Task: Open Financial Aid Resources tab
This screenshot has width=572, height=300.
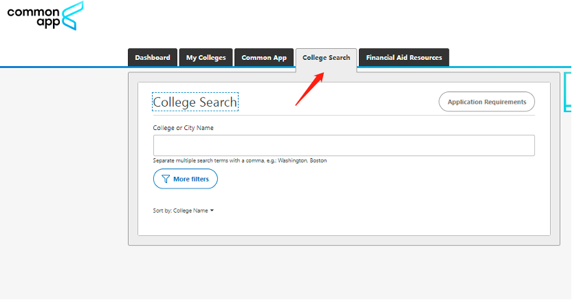Action: (404, 57)
